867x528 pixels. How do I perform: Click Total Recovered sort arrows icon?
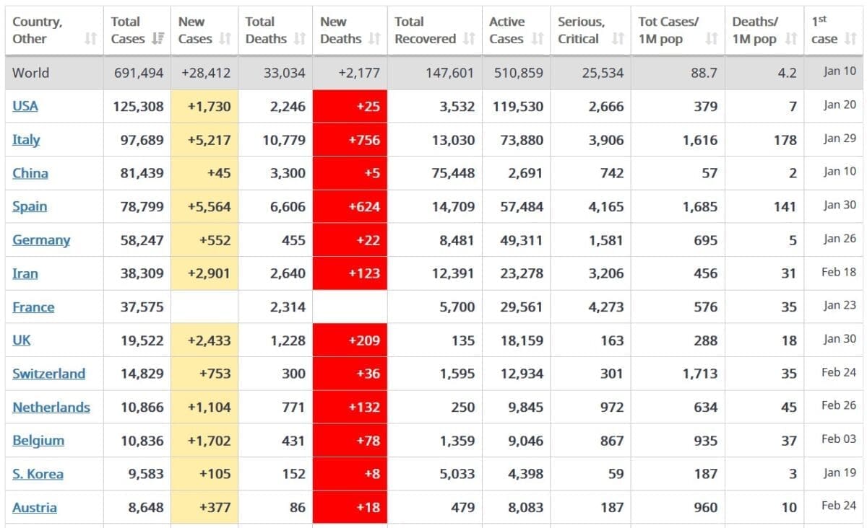(469, 40)
